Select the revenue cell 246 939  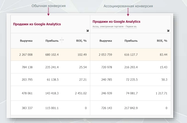click(107, 93)
